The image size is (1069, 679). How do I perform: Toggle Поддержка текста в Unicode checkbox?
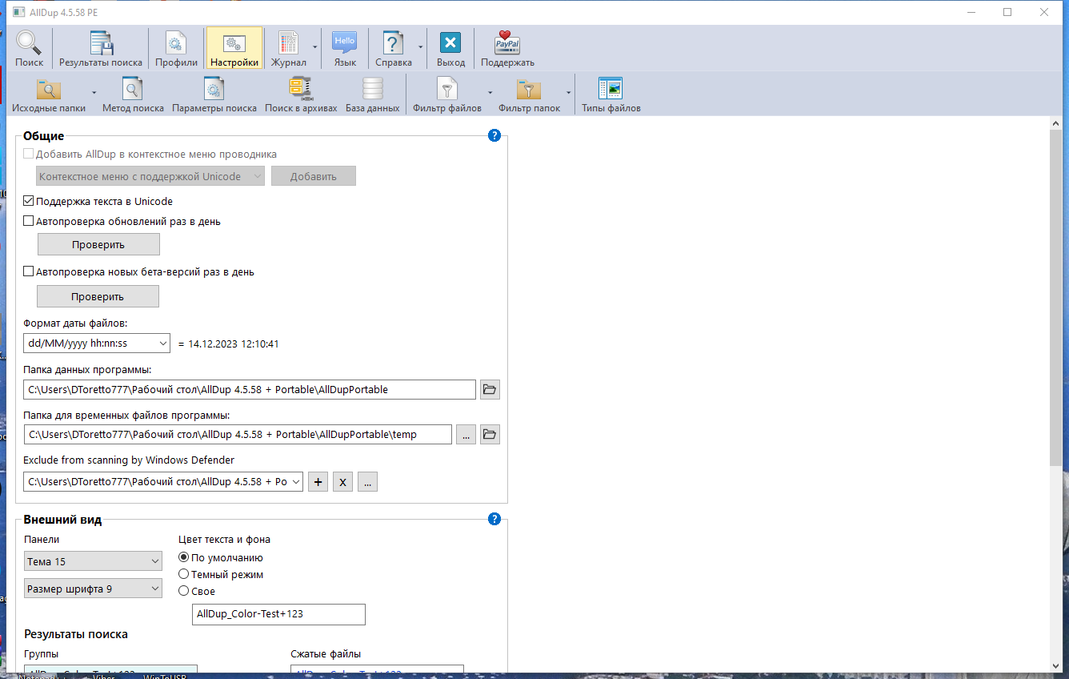click(x=29, y=201)
